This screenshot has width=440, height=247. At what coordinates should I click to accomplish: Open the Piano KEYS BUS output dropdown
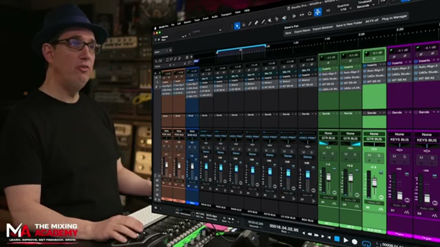coord(399,140)
